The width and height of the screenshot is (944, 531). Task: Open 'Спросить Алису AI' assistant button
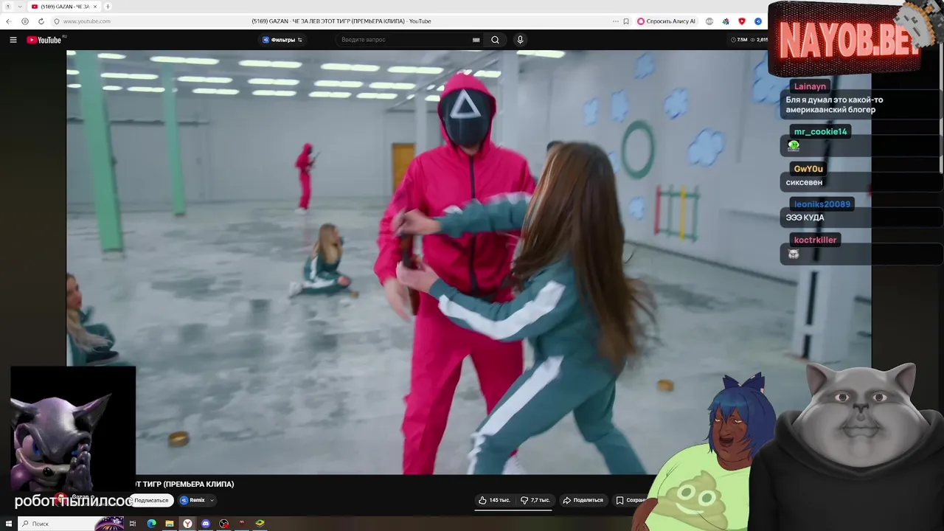coord(666,21)
